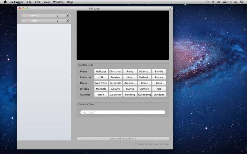Click the Activities row label

click(x=85, y=95)
